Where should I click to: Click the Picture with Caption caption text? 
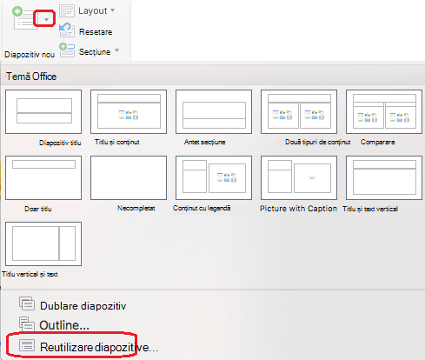click(298, 209)
